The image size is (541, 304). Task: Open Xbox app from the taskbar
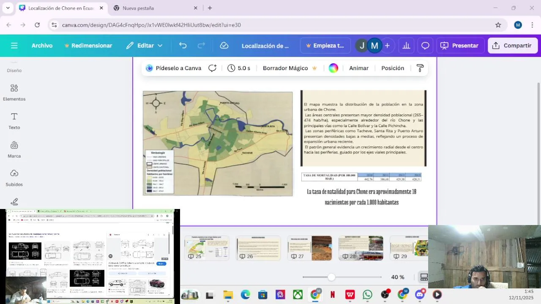[x=298, y=295]
